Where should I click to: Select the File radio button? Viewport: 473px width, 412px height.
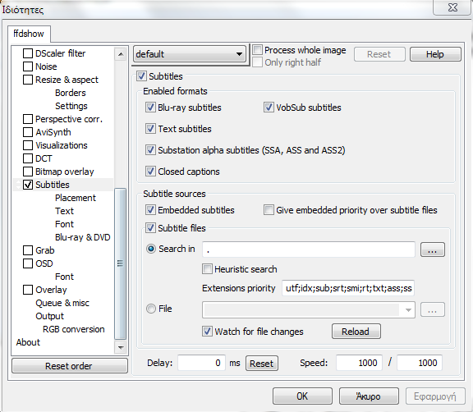tap(151, 309)
